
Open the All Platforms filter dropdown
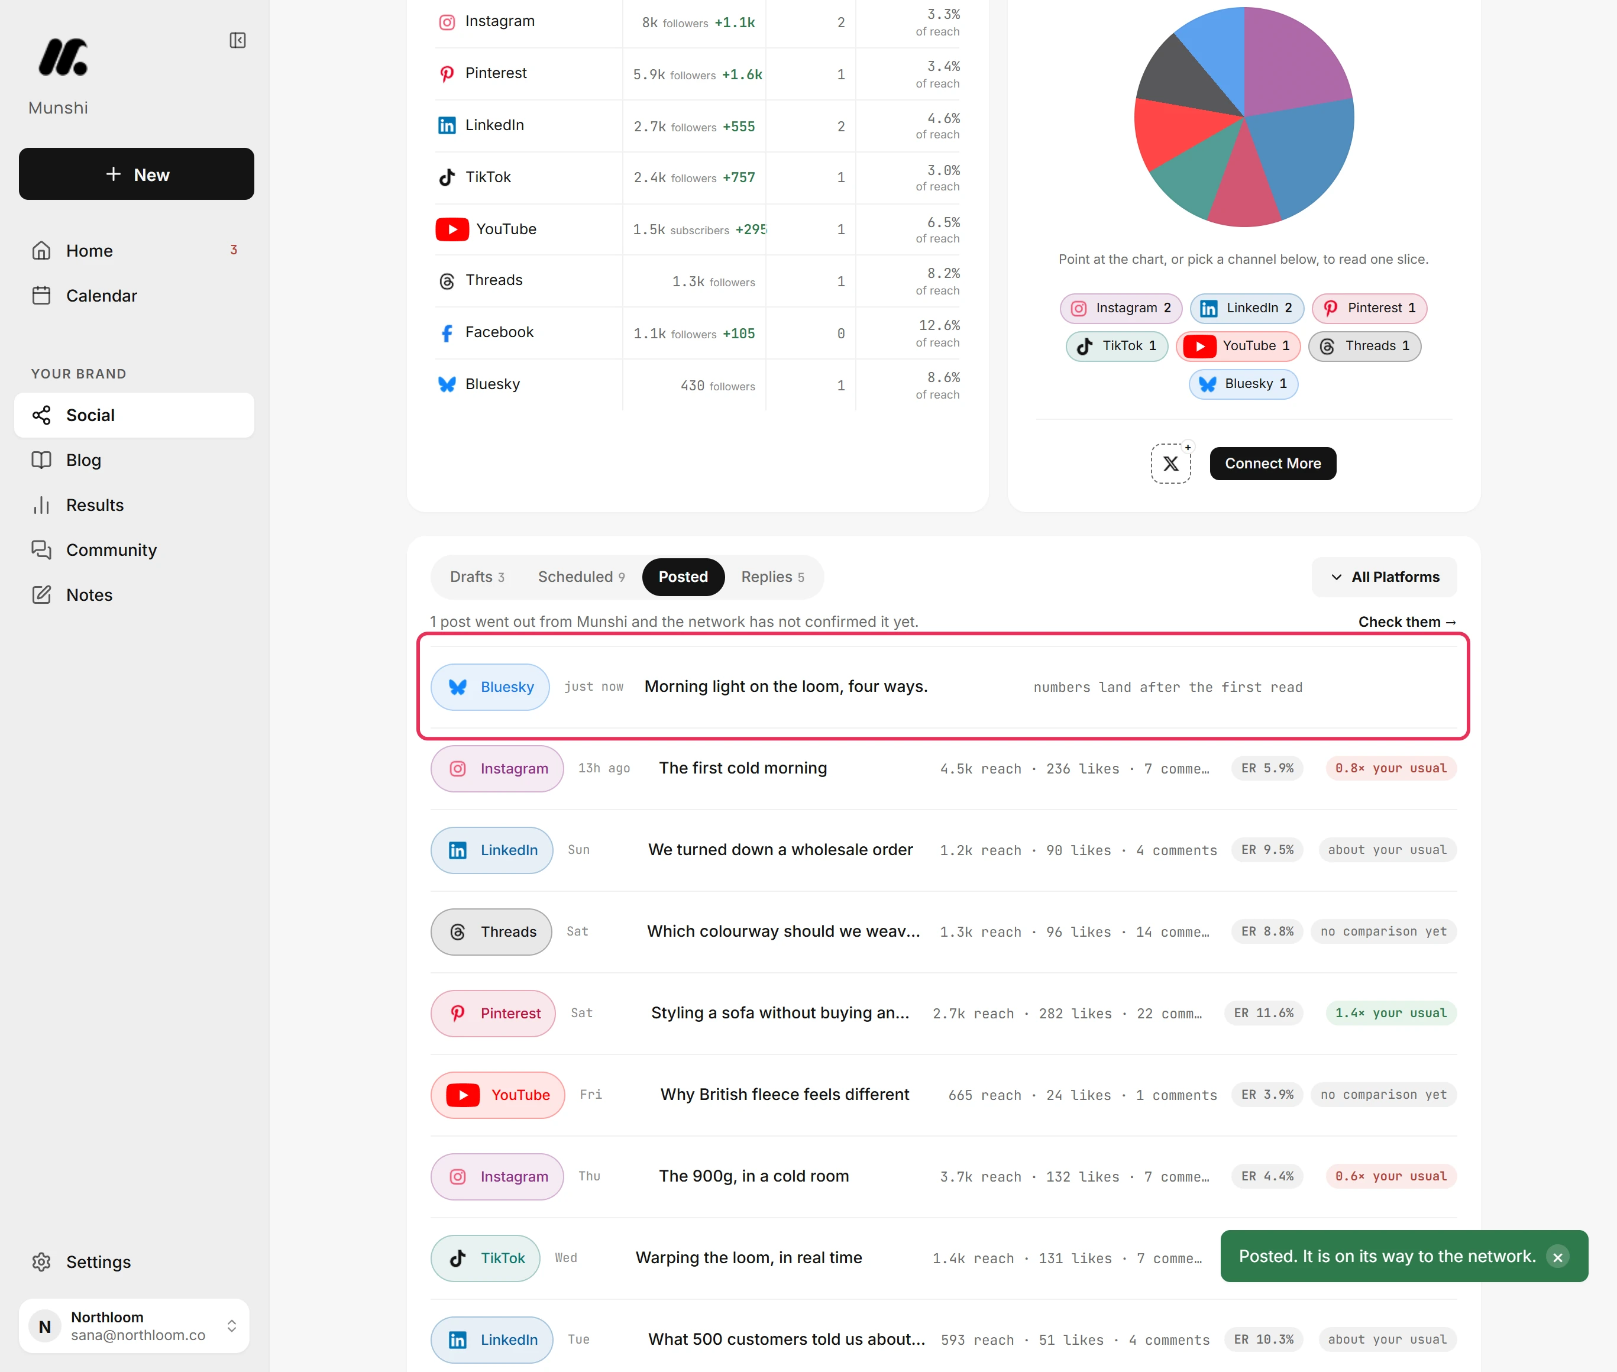coord(1383,577)
